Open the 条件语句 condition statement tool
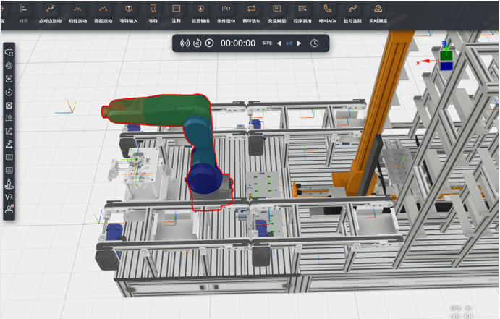500x319 pixels. (x=226, y=13)
